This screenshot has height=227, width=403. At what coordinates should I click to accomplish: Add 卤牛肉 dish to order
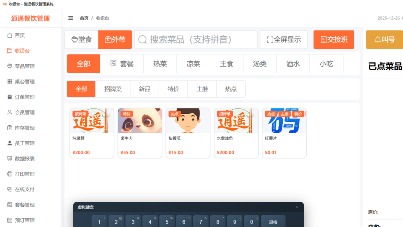pos(140,133)
